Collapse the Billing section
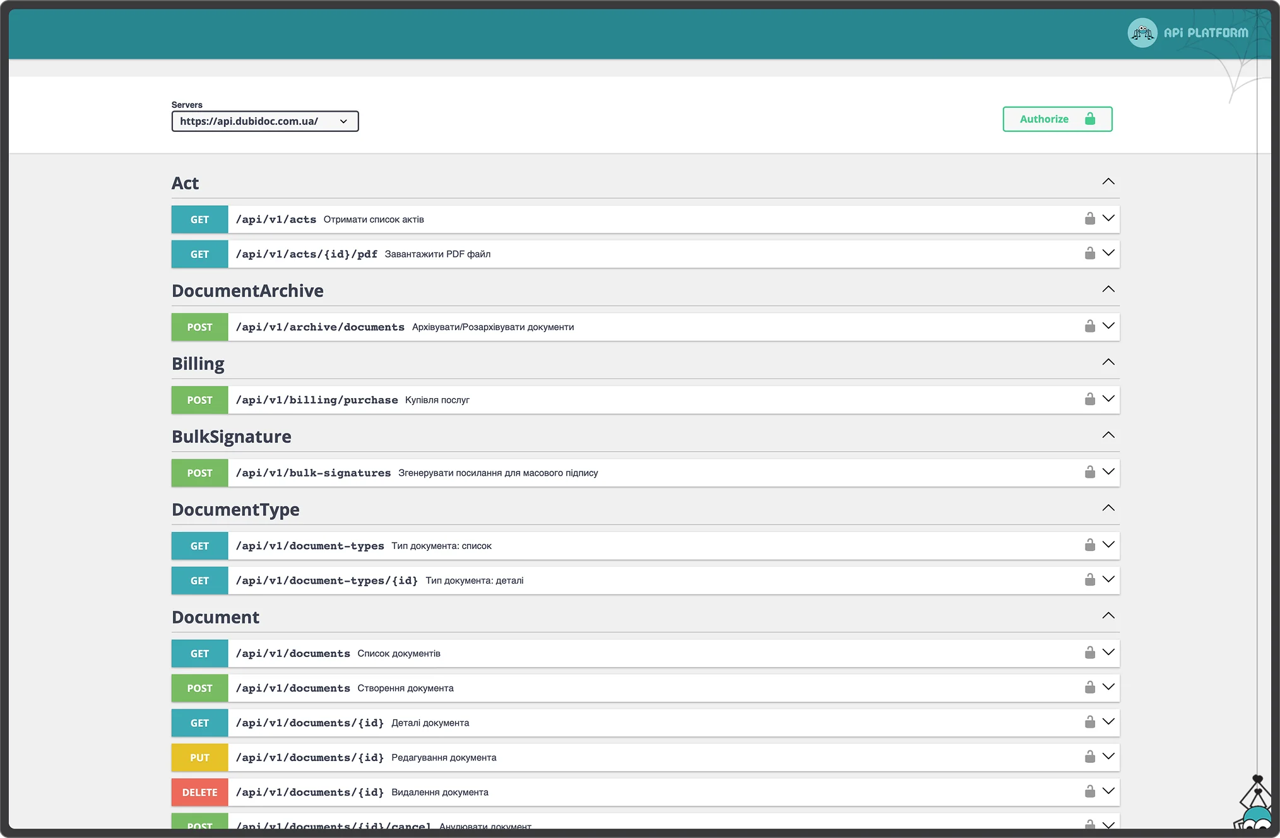This screenshot has height=838, width=1280. [x=1108, y=362]
